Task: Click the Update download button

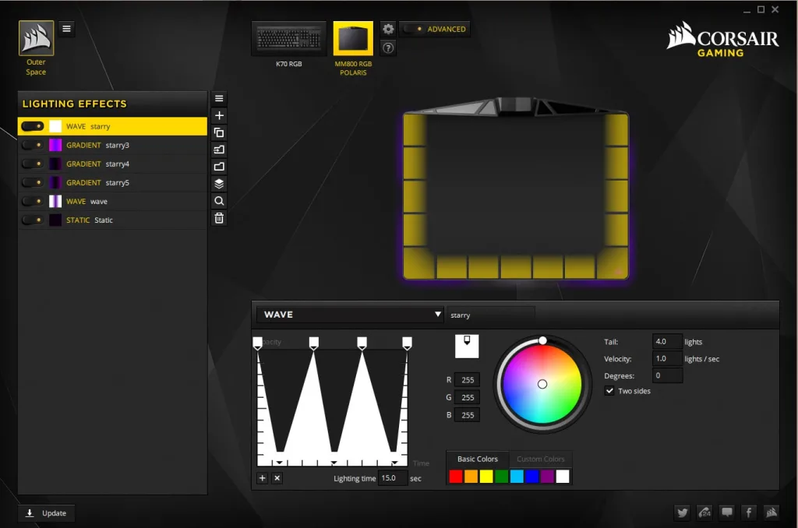Action: pyautogui.click(x=46, y=512)
